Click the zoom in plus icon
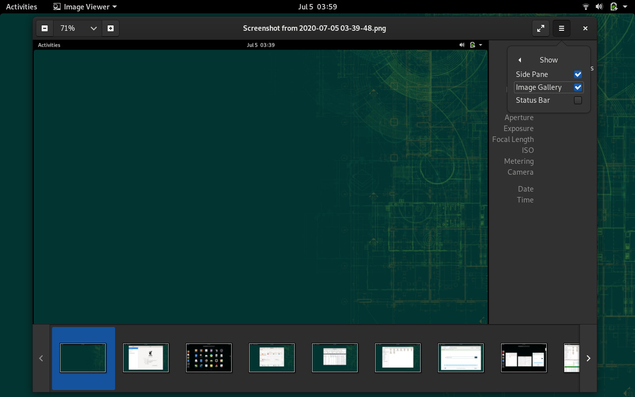 (111, 28)
